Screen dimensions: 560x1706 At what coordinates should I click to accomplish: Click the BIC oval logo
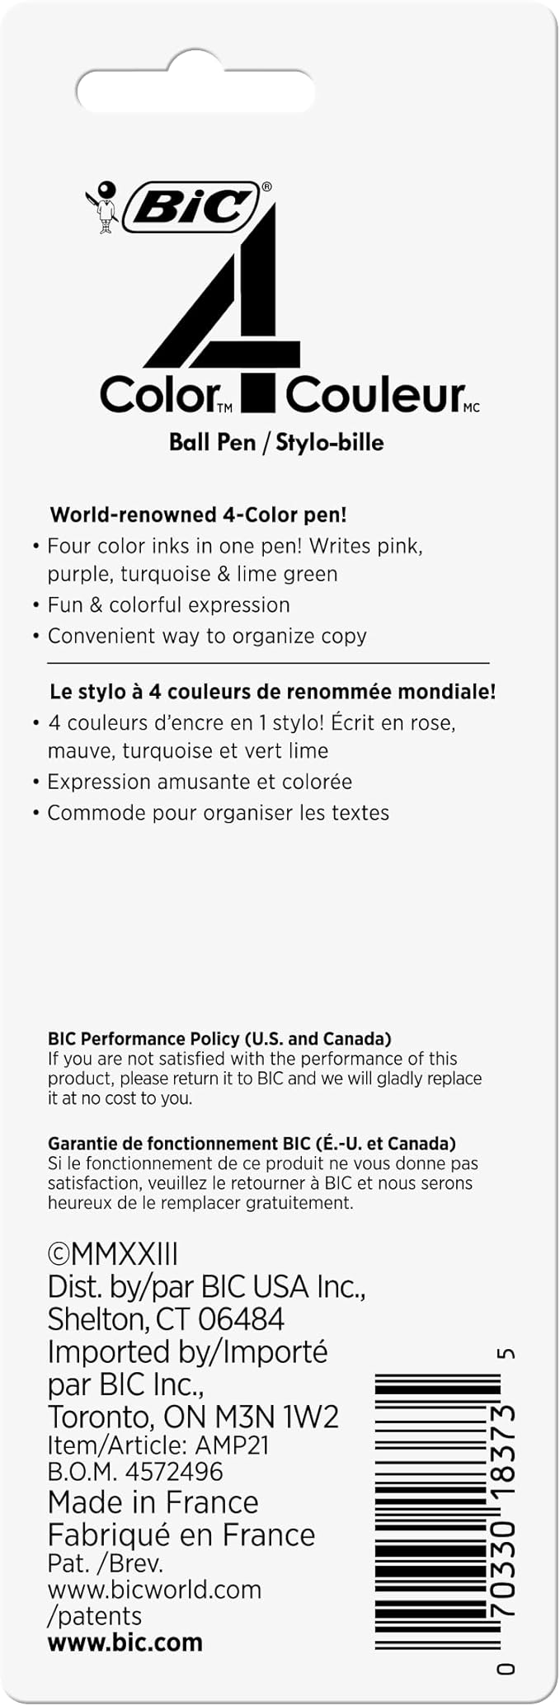coord(192,207)
